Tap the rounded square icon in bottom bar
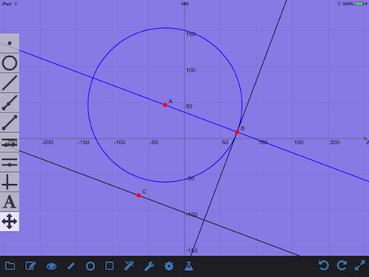Image resolution: width=369 pixels, height=277 pixels. click(109, 266)
